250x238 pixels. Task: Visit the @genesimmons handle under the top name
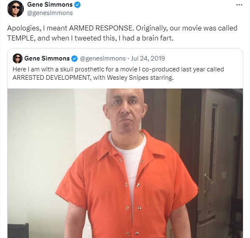click(50, 13)
